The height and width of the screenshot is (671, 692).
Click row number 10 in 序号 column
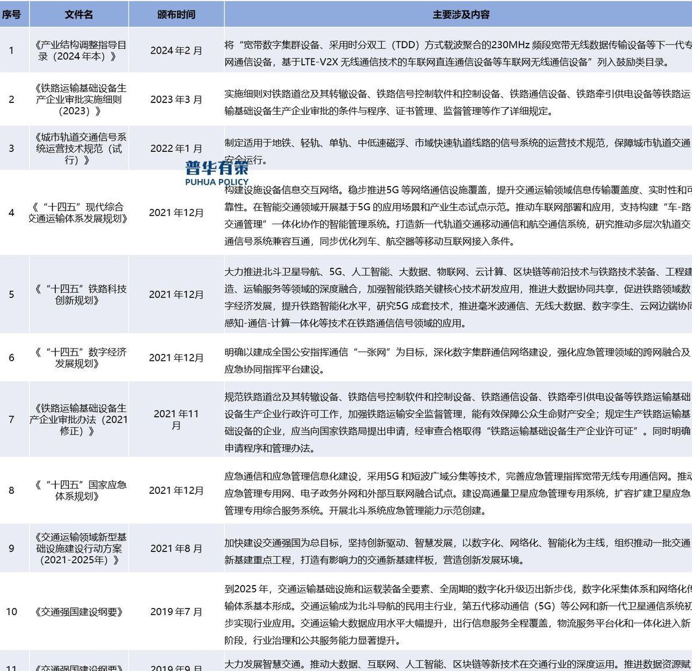tap(12, 612)
